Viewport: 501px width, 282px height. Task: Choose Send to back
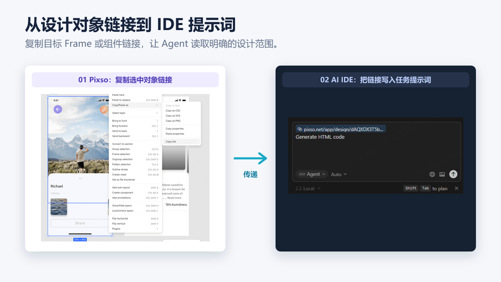tap(135, 131)
